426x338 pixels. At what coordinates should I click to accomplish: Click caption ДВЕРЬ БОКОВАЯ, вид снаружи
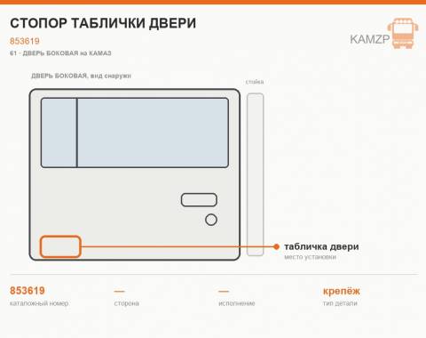click(81, 76)
